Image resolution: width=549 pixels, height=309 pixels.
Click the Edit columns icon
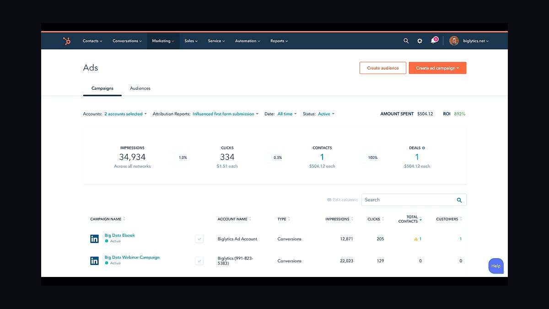click(x=329, y=200)
